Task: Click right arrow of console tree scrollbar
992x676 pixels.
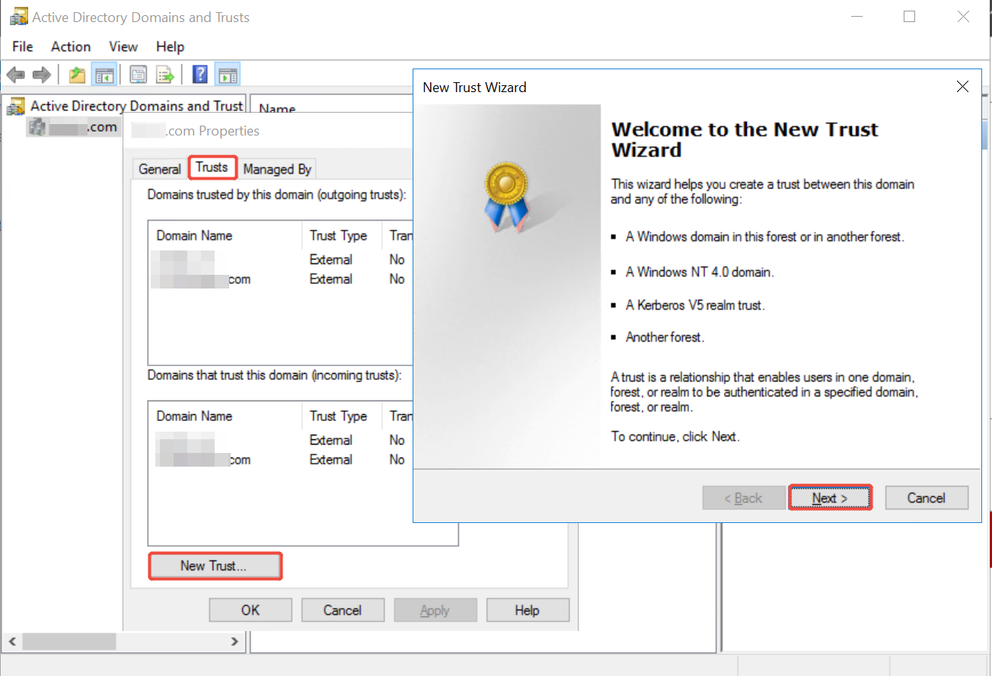Action: [234, 642]
